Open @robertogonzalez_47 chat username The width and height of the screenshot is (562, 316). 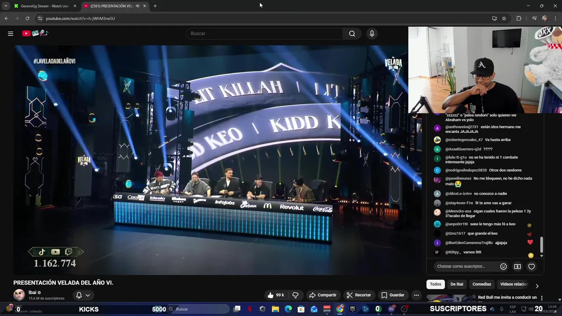[464, 140]
